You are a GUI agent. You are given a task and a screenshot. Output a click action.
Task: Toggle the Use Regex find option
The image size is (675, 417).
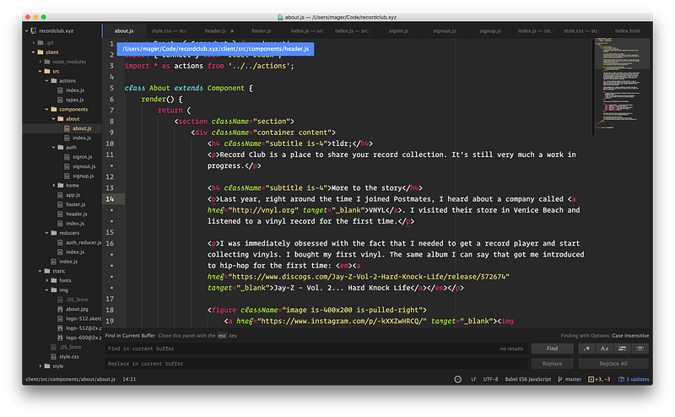pyautogui.click(x=586, y=348)
